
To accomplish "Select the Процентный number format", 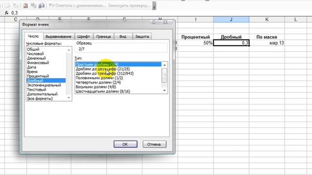I will pyautogui.click(x=46, y=76).
